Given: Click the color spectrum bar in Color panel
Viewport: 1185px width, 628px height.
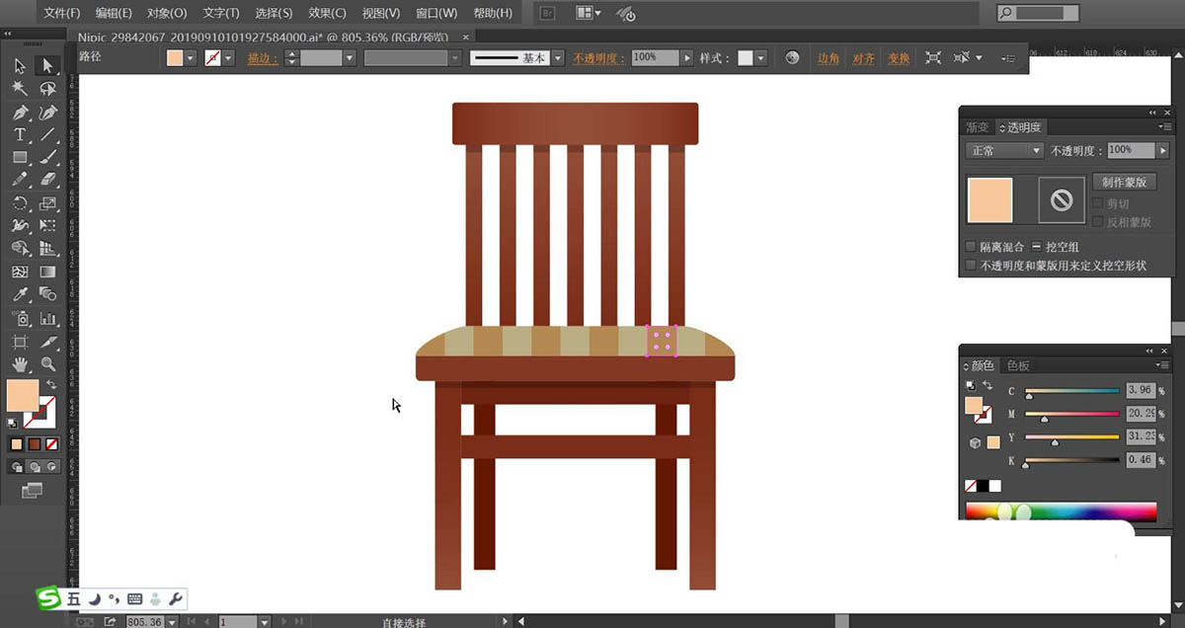Looking at the screenshot, I should coord(1061,511).
